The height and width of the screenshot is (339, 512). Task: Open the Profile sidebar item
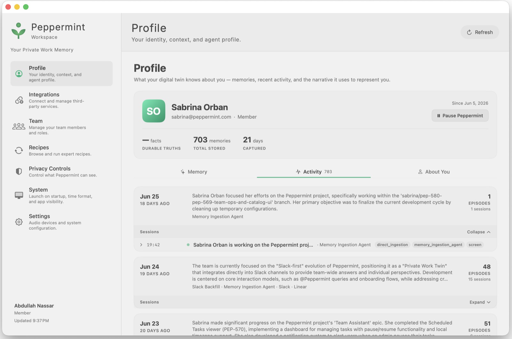click(x=61, y=74)
